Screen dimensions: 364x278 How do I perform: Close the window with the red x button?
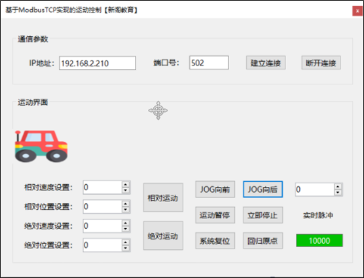coord(357,10)
